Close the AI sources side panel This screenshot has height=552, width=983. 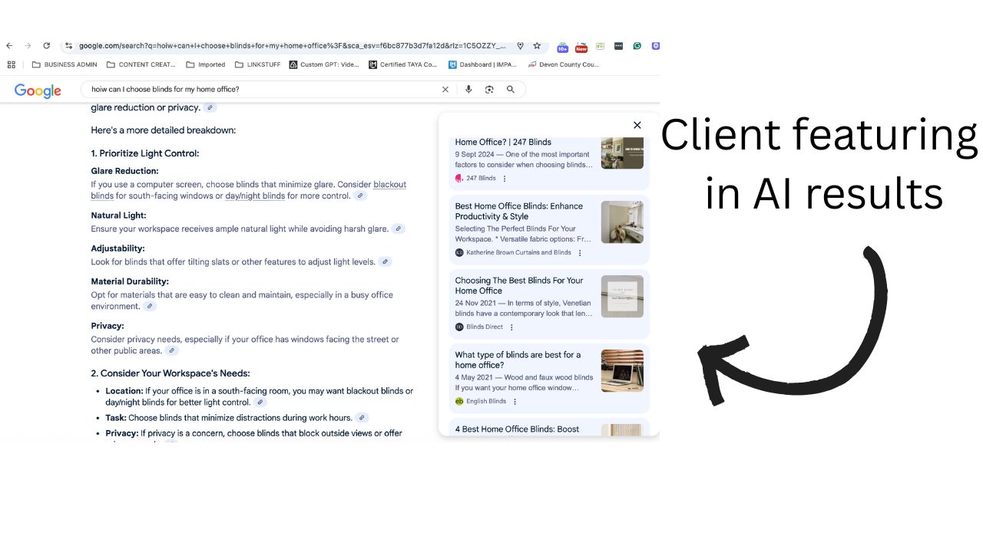[x=637, y=125]
